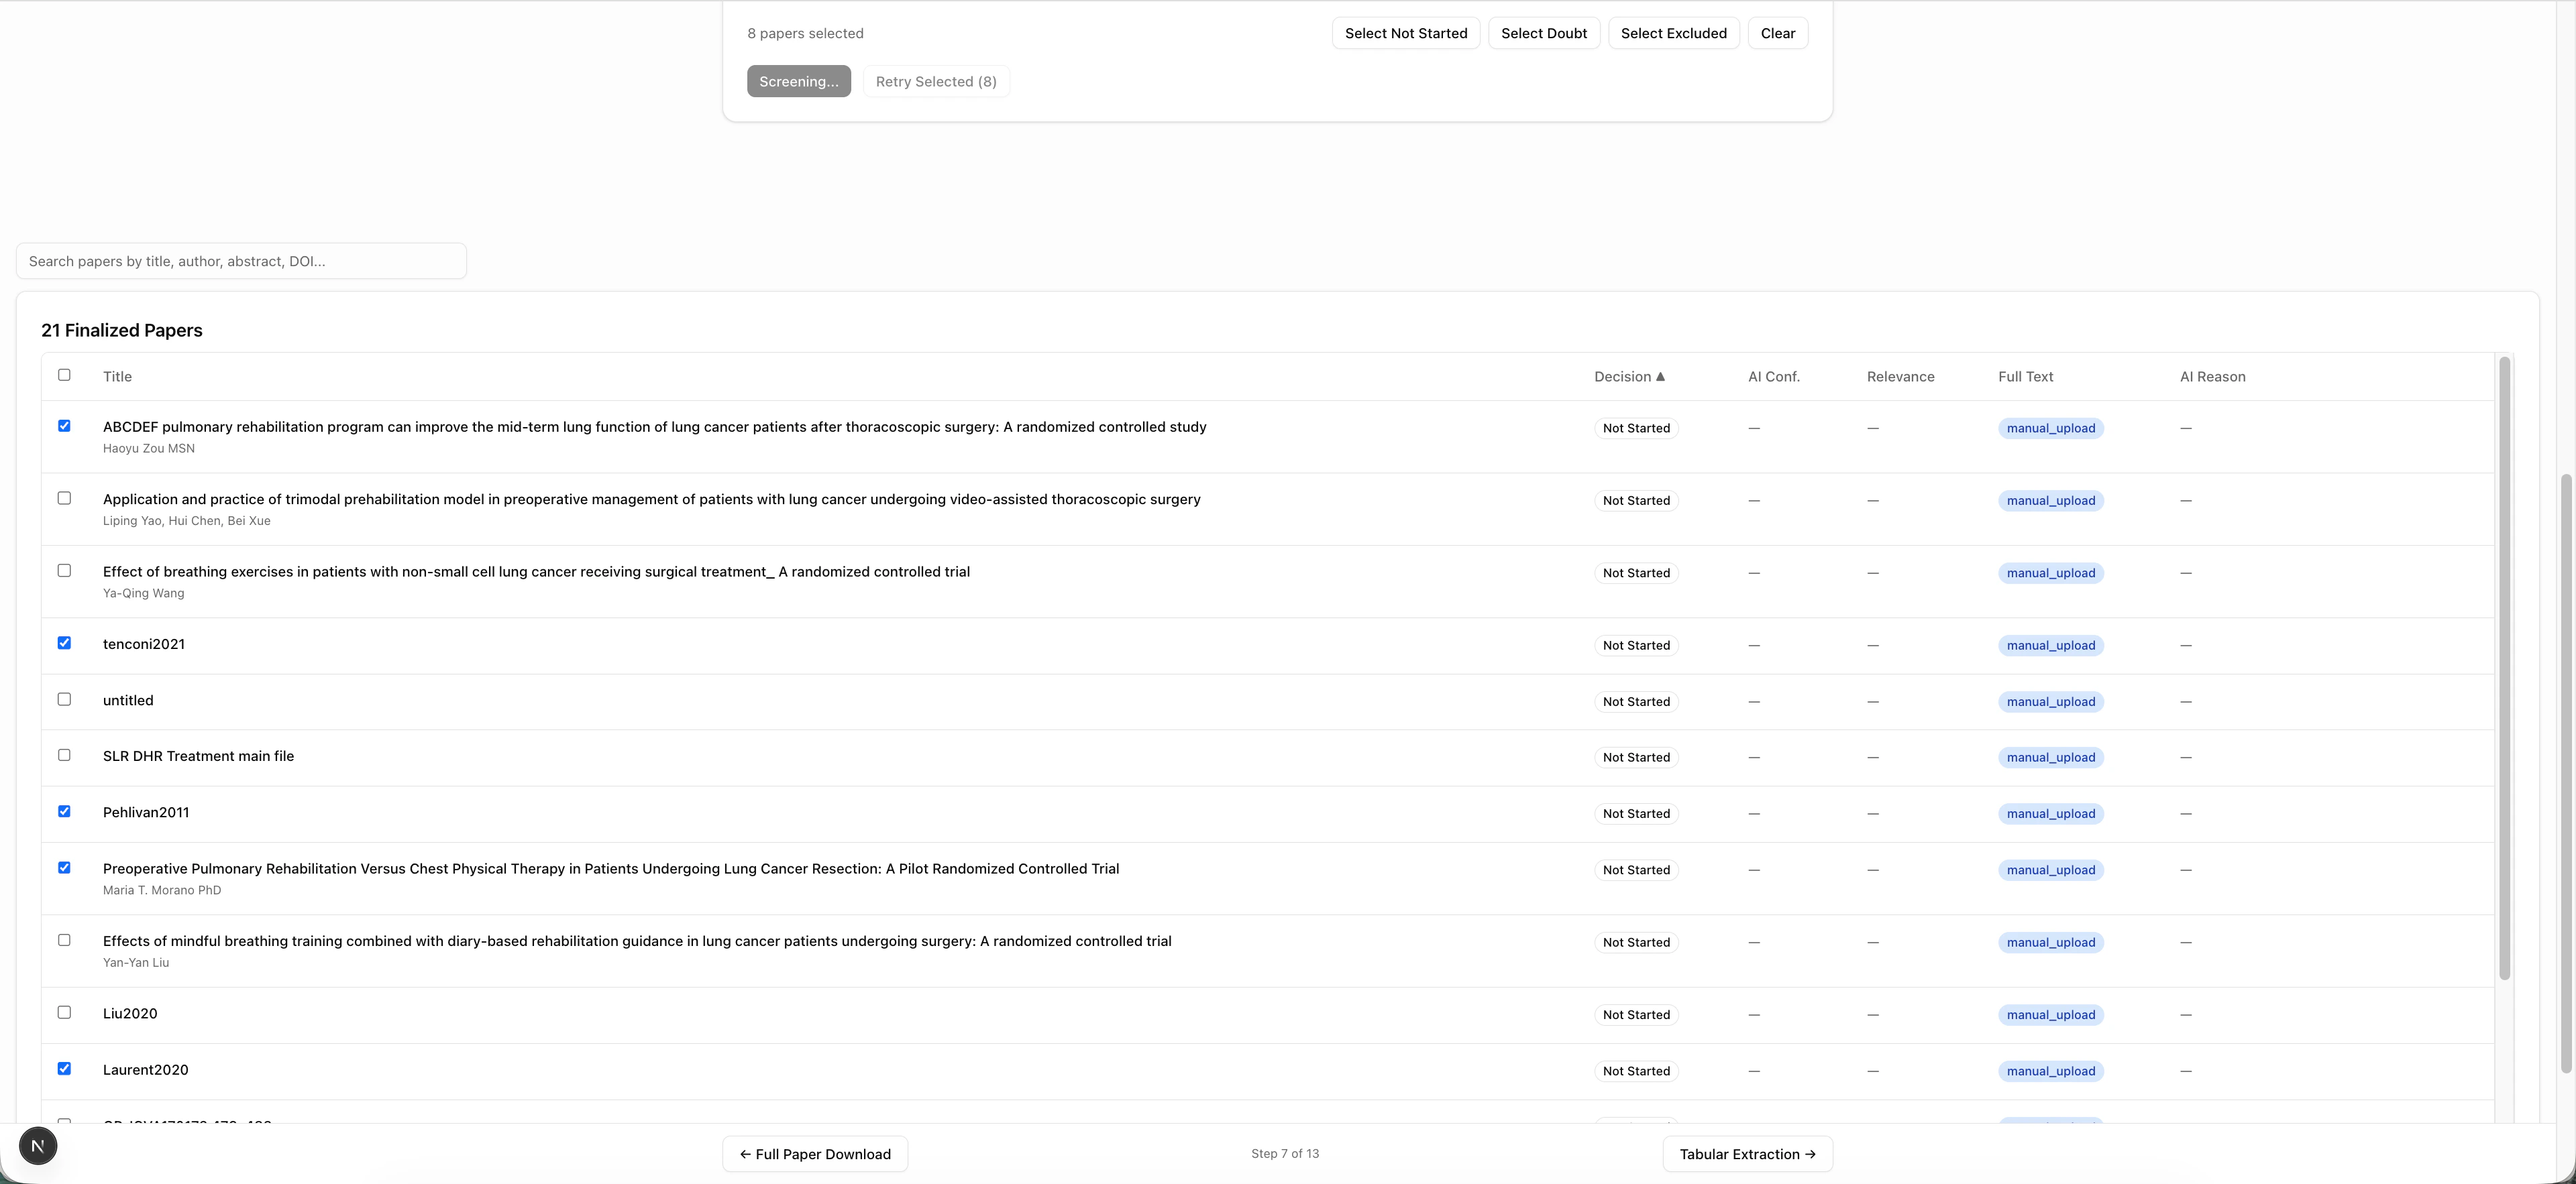
Task: Click the Decision column sort arrow
Action: coord(1660,377)
